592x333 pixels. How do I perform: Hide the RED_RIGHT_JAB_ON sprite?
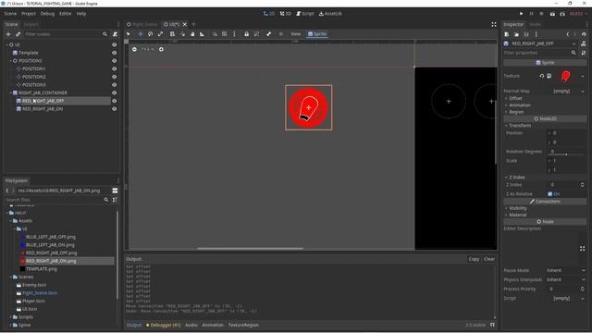(114, 109)
